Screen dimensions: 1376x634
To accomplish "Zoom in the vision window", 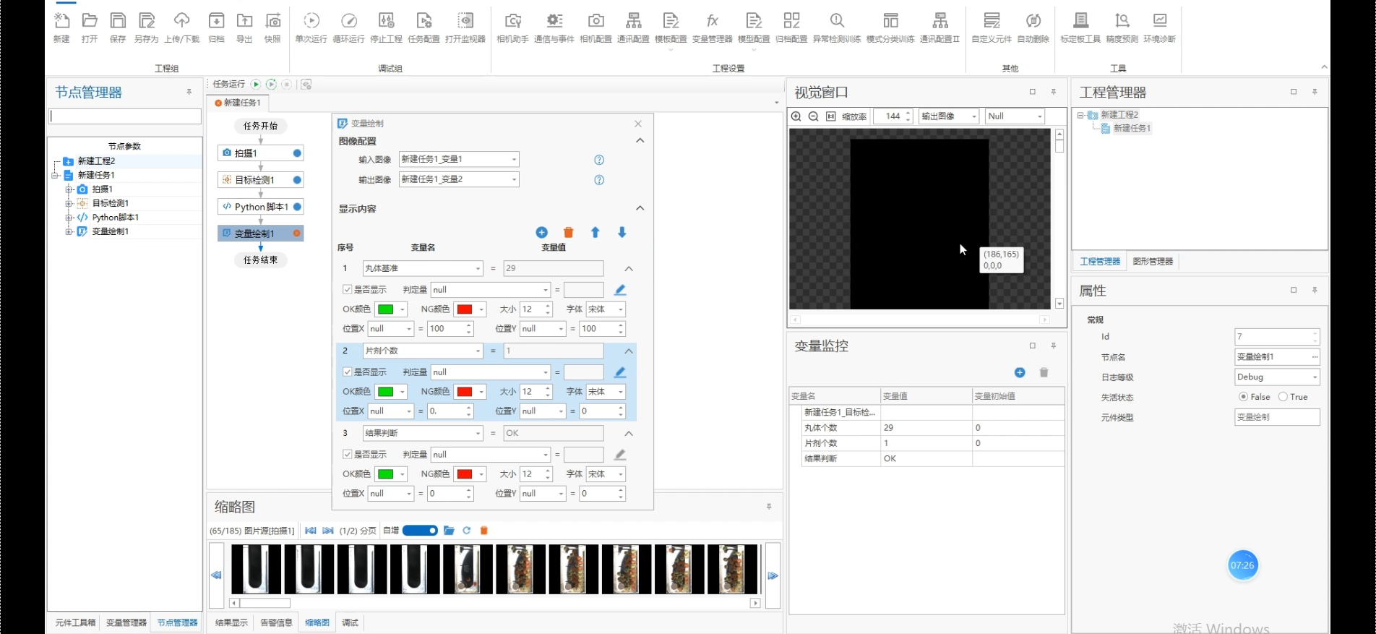I will tap(796, 116).
